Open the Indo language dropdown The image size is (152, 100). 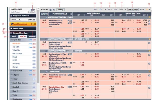[x=122, y=9]
